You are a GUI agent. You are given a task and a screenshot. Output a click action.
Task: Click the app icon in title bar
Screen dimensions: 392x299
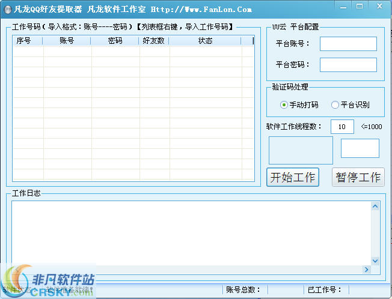coord(8,10)
